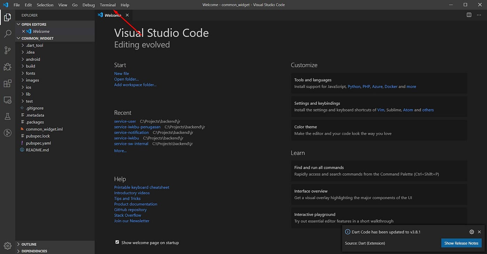487x254 pixels.
Task: Open the Source Control view
Action: point(7,50)
